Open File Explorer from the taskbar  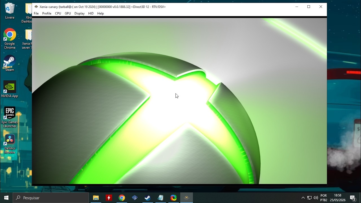96,198
